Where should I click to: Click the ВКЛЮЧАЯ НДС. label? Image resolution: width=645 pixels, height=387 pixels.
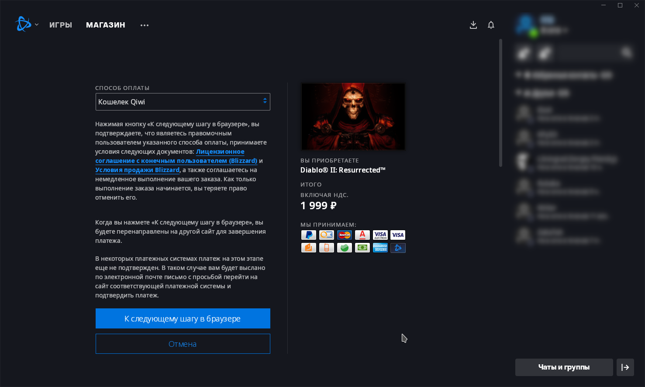324,195
